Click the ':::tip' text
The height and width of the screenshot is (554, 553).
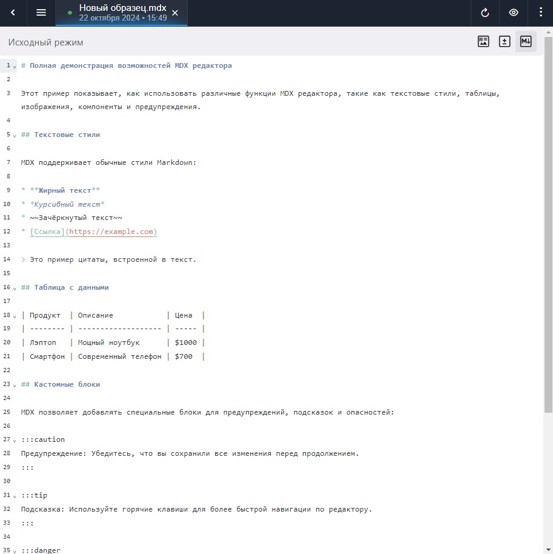[x=34, y=495]
